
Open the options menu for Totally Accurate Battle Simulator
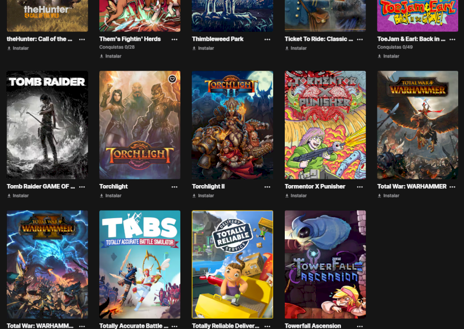pos(175,326)
